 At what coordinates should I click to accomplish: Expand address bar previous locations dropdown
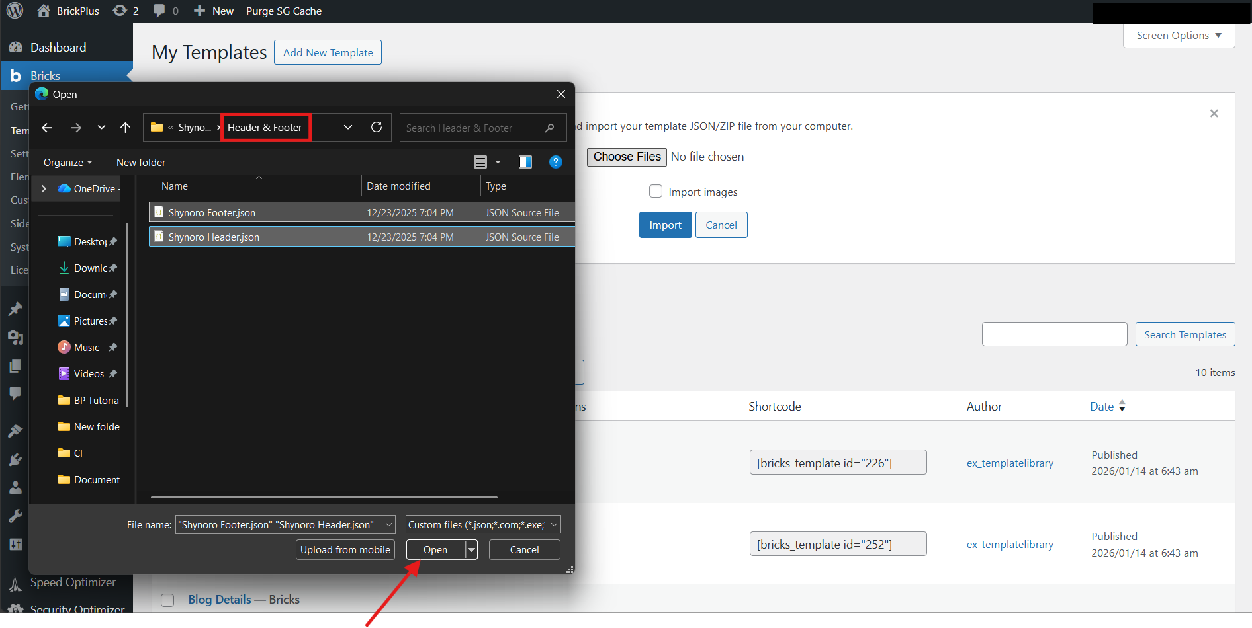click(348, 128)
